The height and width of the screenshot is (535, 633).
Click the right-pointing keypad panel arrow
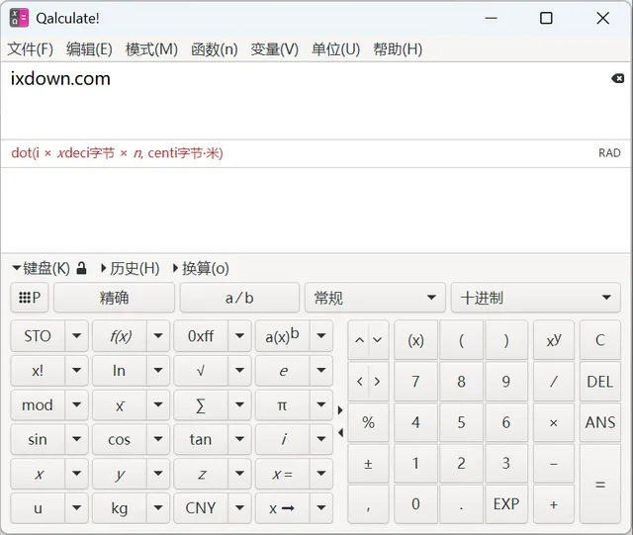340,410
